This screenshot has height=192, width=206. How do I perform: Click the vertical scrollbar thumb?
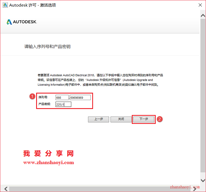click(x=203, y=95)
